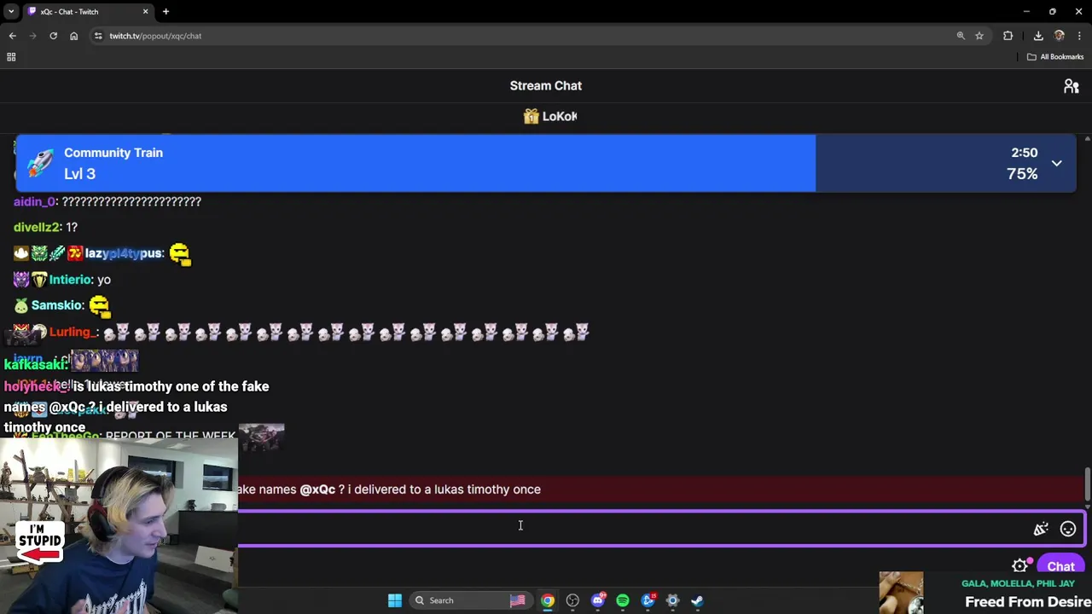Open Spotify from the taskbar
Viewport: 1092px width, 614px height.
pos(623,600)
